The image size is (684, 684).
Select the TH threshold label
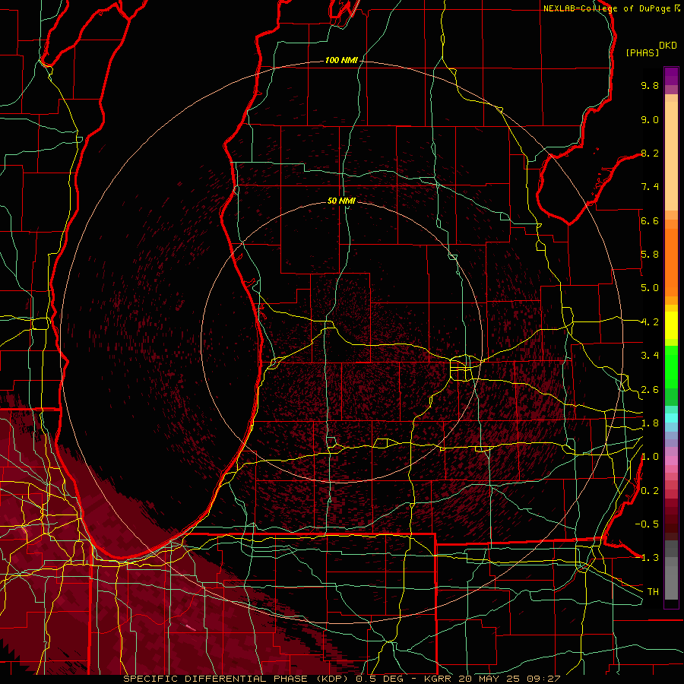tap(653, 592)
